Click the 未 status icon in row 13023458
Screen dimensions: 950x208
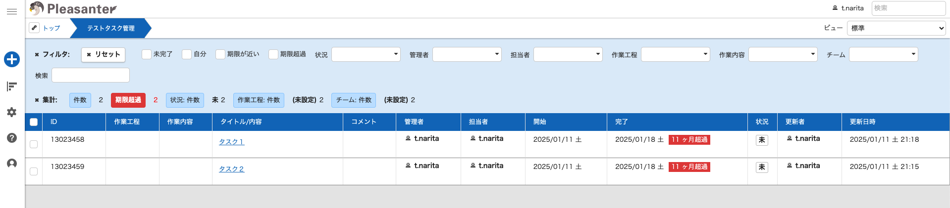point(762,140)
